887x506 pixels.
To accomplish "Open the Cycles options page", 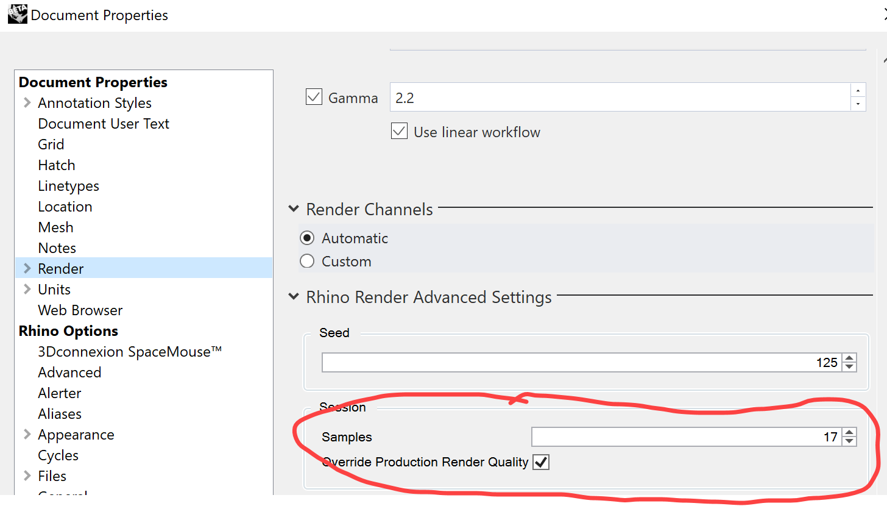I will pos(58,455).
